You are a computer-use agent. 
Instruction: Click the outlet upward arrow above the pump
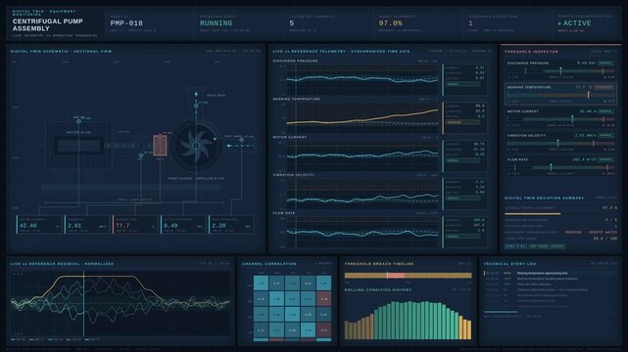pyautogui.click(x=196, y=94)
